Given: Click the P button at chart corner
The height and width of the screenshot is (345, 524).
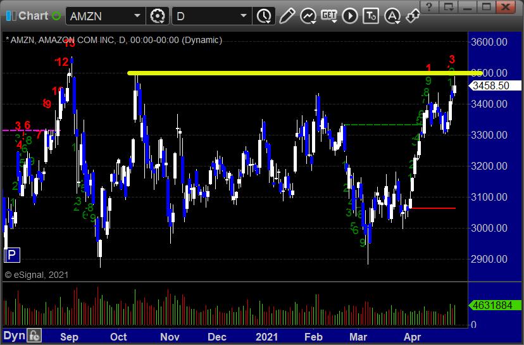Looking at the screenshot, I should (12, 255).
